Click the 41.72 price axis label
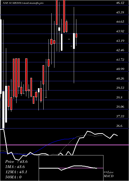This screenshot has height=181, width=129. pos(120,60)
